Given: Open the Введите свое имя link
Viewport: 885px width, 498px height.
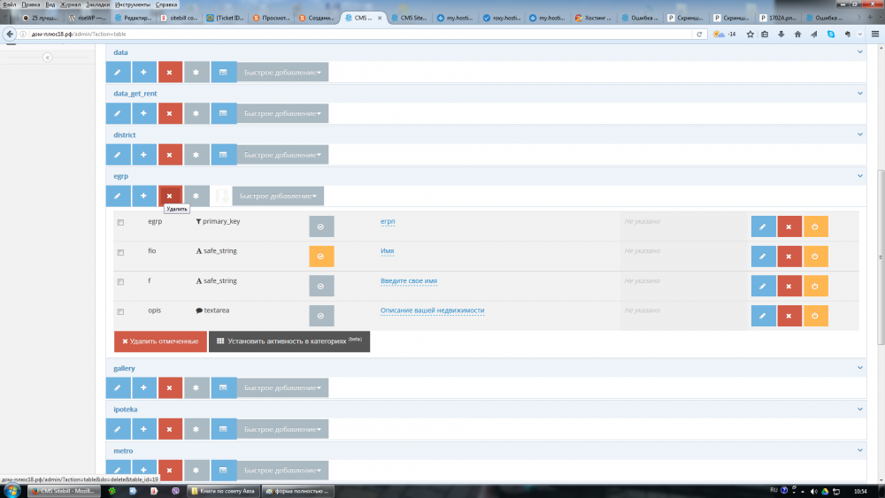Looking at the screenshot, I should click(x=409, y=281).
